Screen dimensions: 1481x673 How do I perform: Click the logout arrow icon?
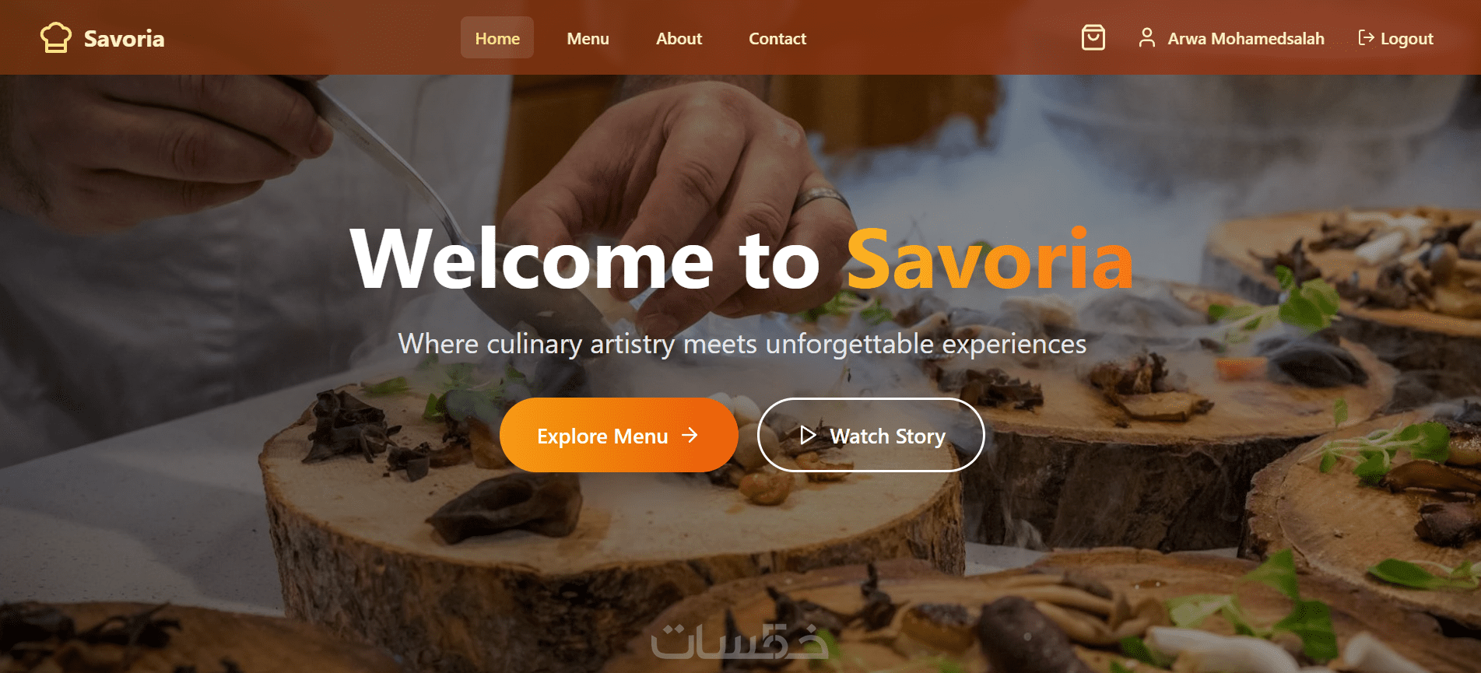coord(1366,37)
